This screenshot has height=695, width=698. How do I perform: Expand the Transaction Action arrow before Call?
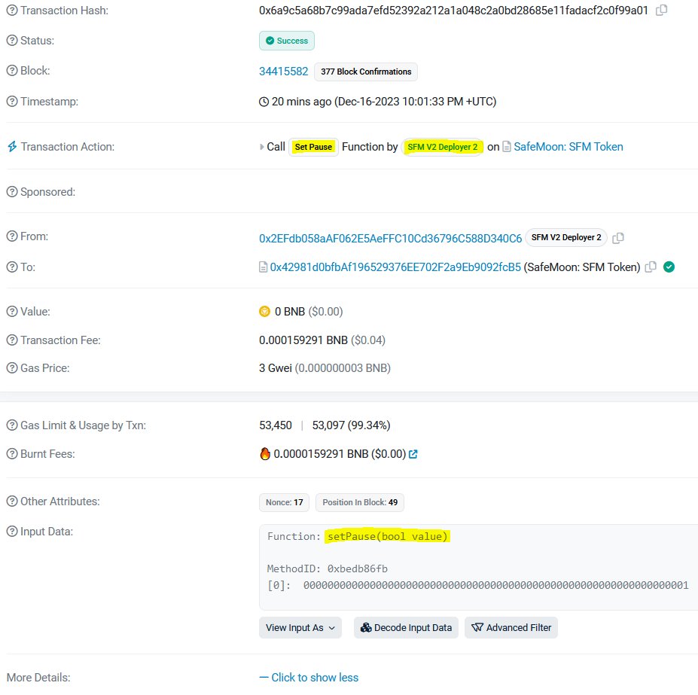tap(262, 147)
